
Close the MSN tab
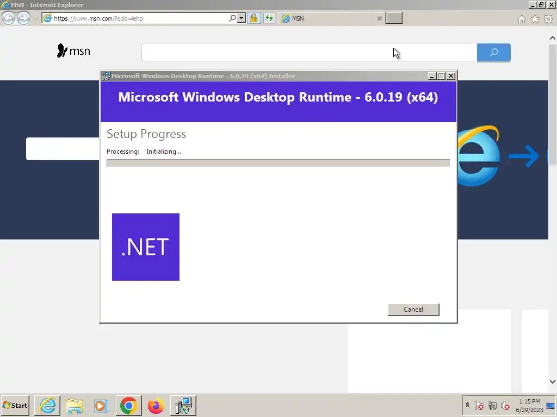pyautogui.click(x=379, y=18)
